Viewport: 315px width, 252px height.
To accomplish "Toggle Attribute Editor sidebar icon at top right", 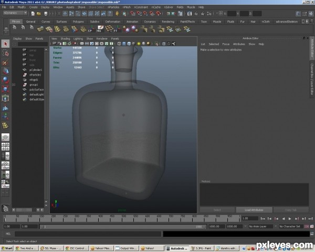I will tap(299, 14).
